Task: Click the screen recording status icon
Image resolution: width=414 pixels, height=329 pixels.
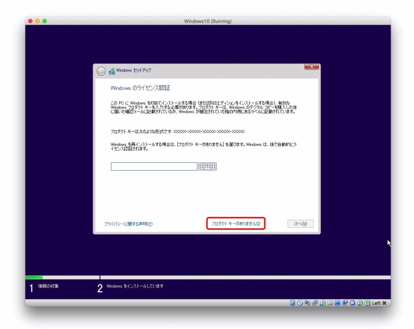Action: pos(345,303)
